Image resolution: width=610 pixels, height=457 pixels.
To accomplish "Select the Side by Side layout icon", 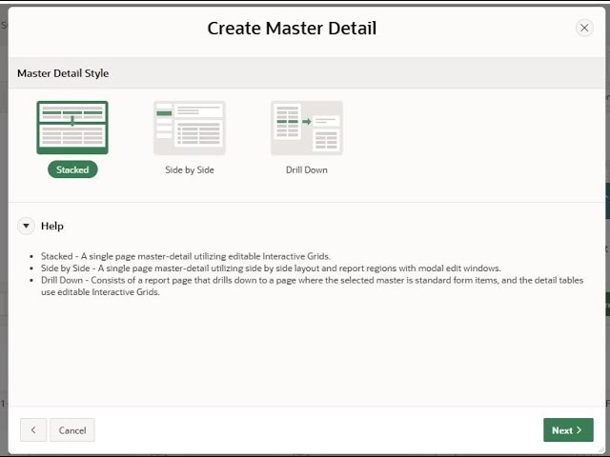I will [x=190, y=128].
